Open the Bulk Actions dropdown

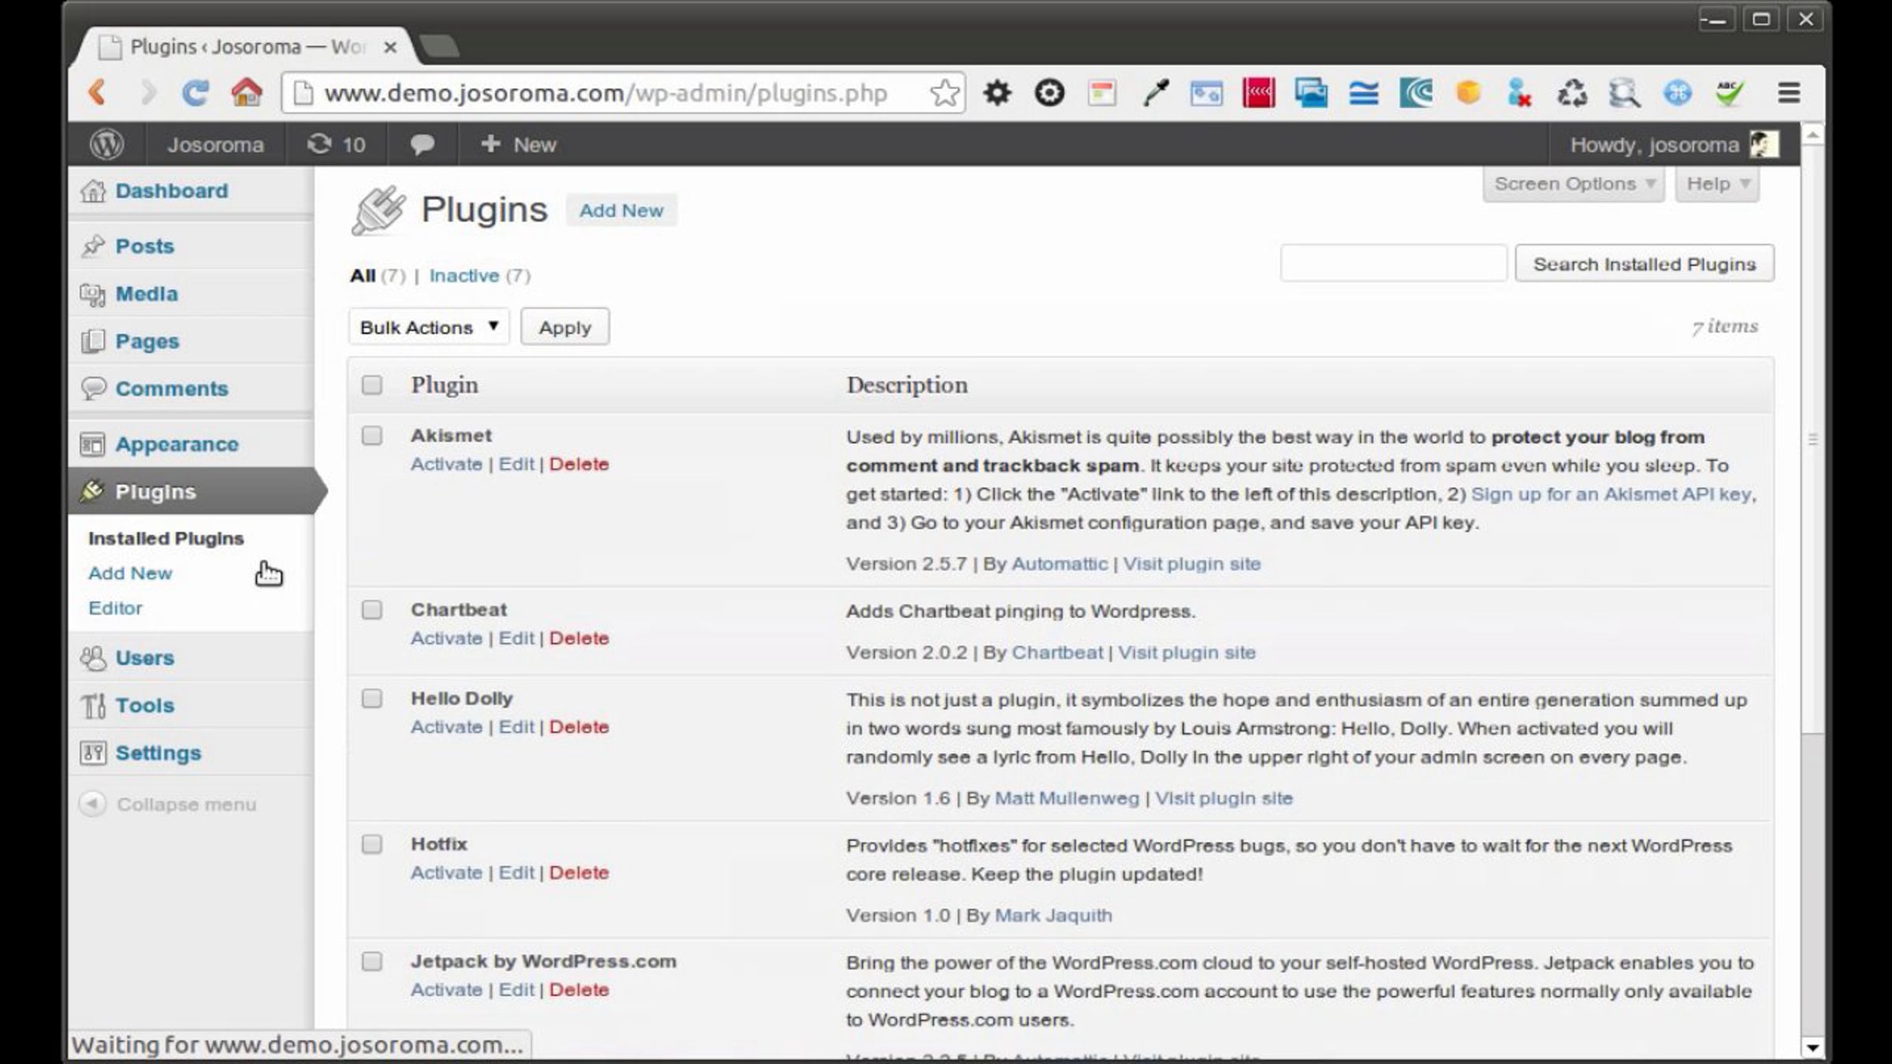point(429,327)
